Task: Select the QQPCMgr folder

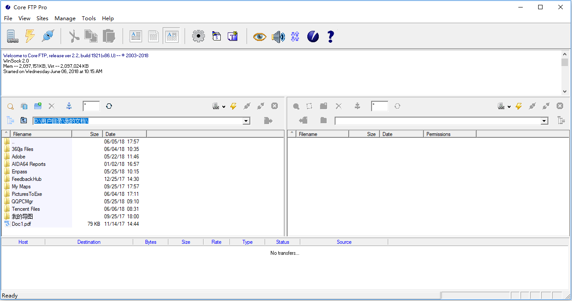Action: (22, 202)
